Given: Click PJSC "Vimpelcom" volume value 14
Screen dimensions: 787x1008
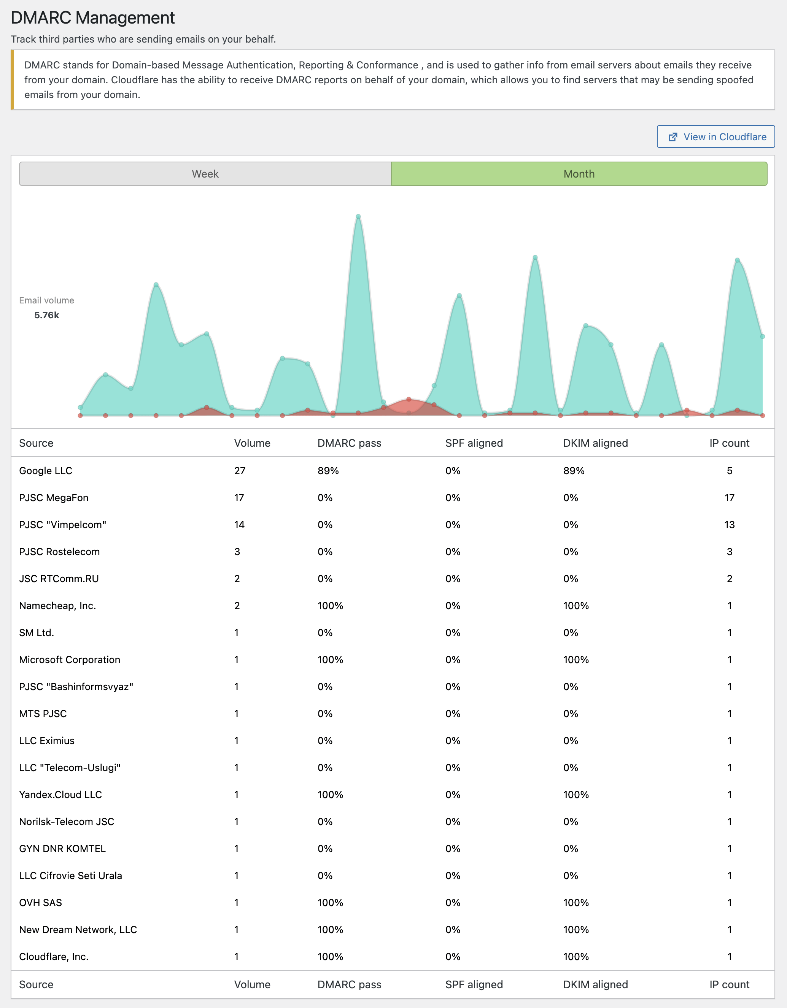Looking at the screenshot, I should coord(239,525).
